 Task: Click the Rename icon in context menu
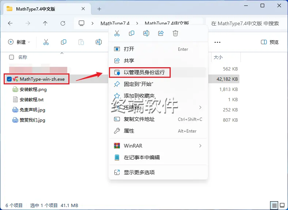[x=146, y=33]
